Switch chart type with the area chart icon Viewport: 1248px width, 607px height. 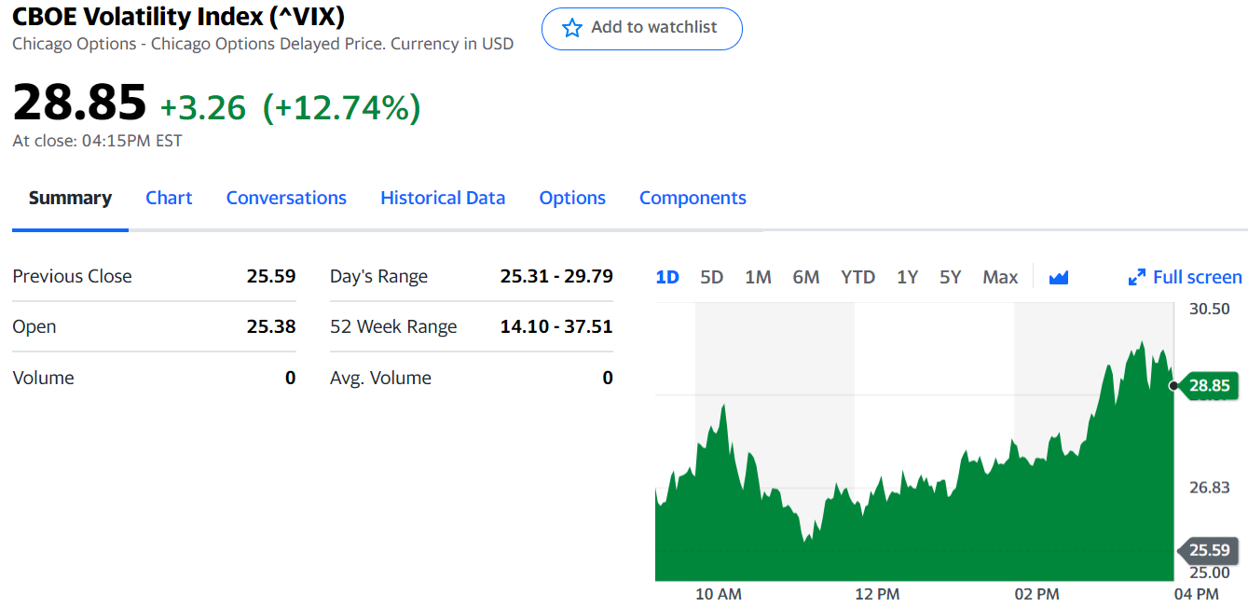pos(1058,277)
